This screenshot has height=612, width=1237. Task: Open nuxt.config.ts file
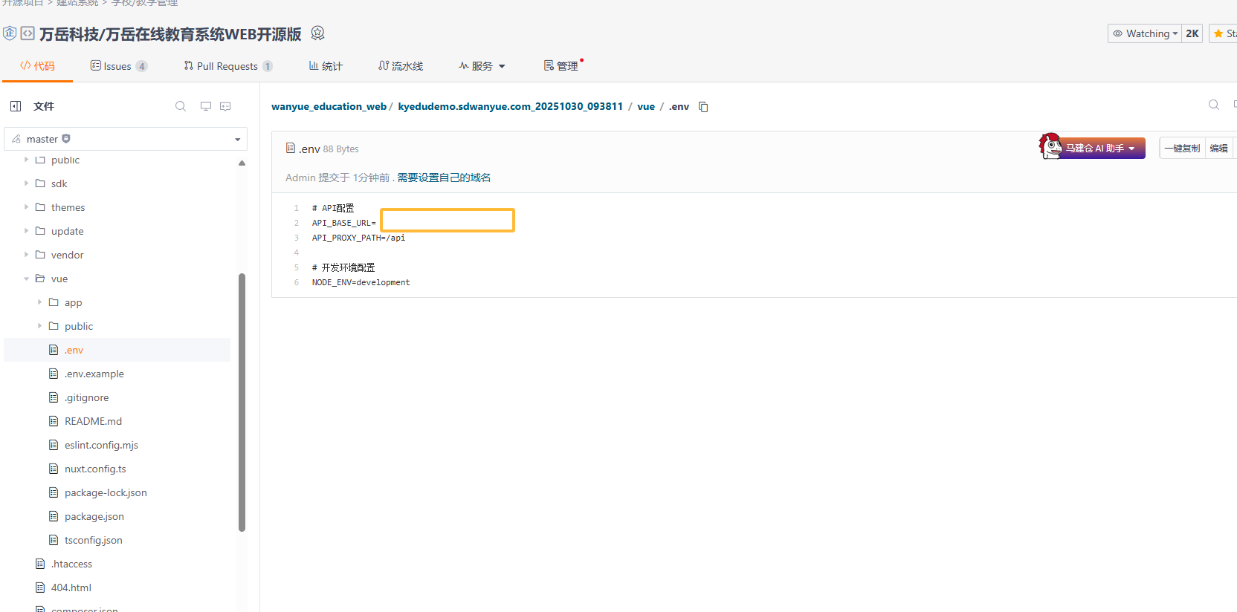[x=95, y=469]
